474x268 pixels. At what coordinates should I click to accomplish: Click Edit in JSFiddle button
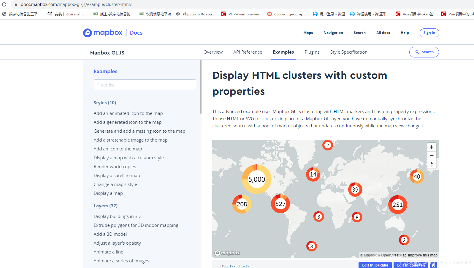(375, 265)
